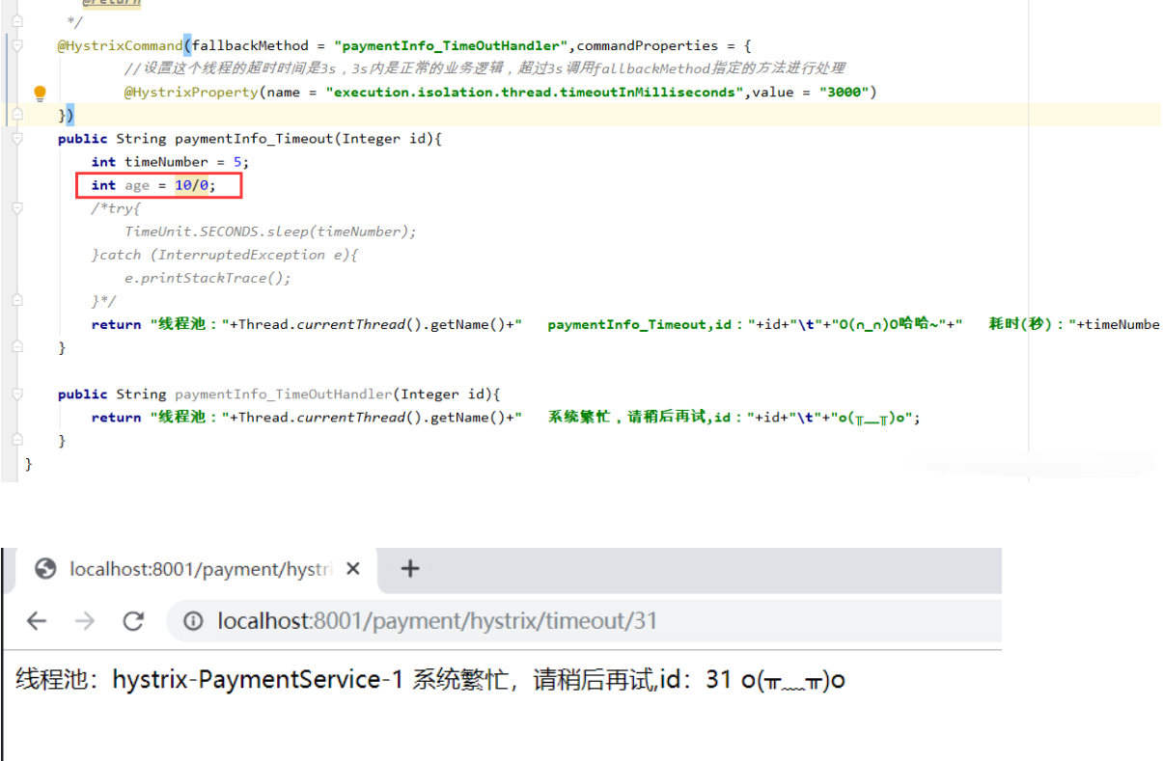Reload the browser page

[x=133, y=621]
